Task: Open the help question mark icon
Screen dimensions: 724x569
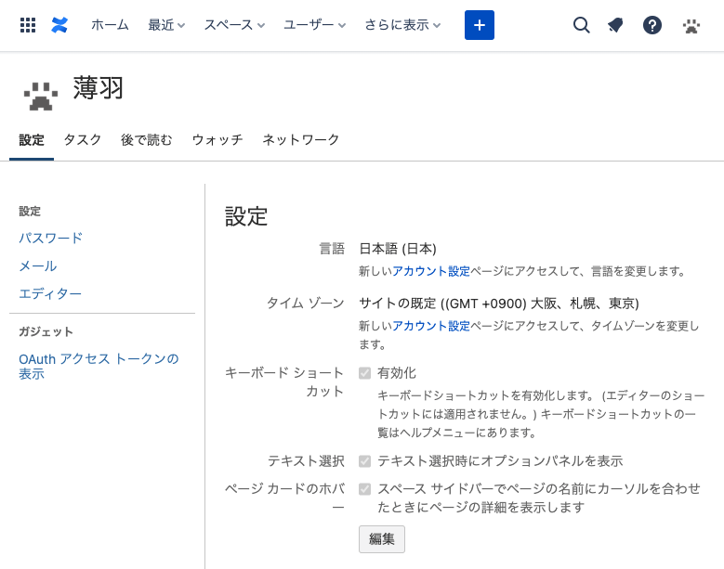Action: coord(652,25)
